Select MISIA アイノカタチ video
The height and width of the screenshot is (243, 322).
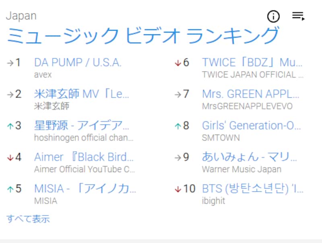tap(85, 188)
